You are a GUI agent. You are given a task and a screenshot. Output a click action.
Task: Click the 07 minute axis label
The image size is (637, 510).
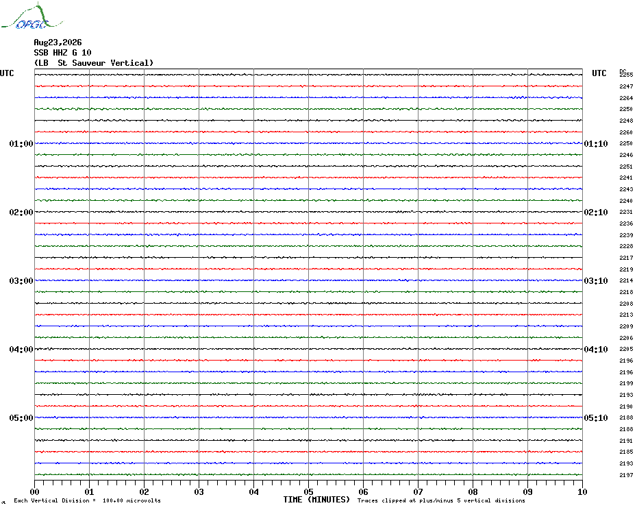tap(418, 491)
